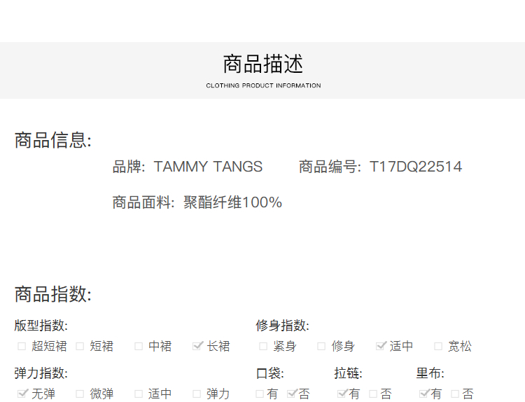The width and height of the screenshot is (525, 402).
Task: Tick the 短裙 checkbox
Action: [80, 346]
